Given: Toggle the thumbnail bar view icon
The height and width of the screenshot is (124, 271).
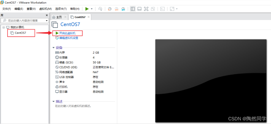Looking at the screenshot, I should [140, 9].
